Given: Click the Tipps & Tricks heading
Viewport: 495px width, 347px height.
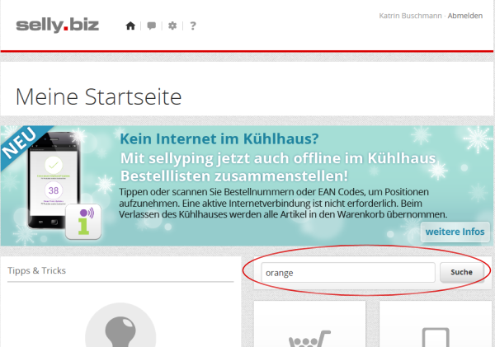Looking at the screenshot, I should [x=36, y=270].
